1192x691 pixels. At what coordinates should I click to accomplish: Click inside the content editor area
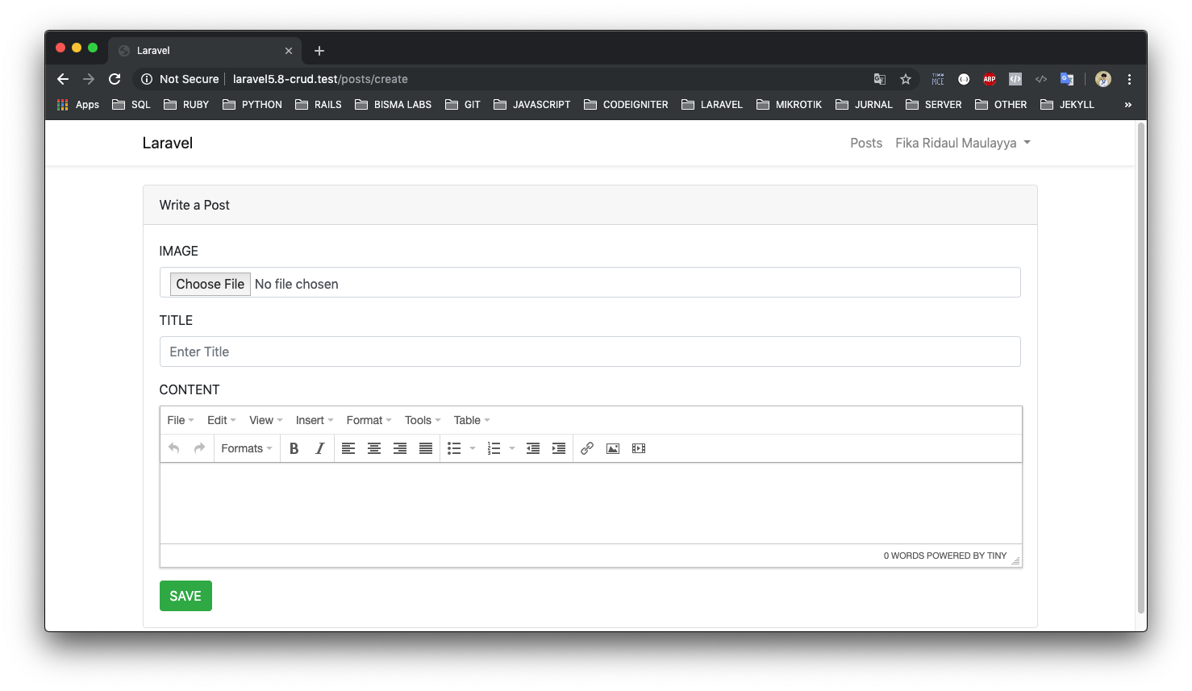point(590,503)
